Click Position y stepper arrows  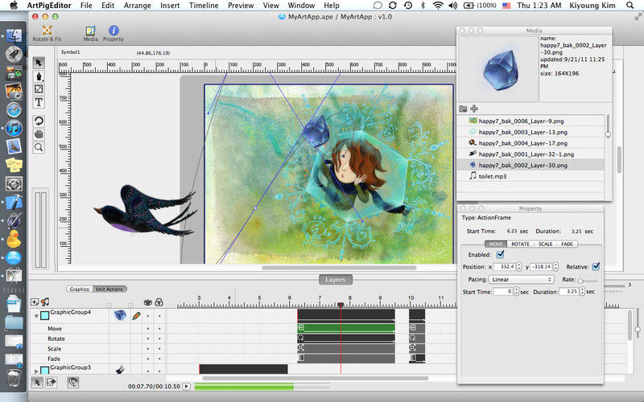pos(555,267)
